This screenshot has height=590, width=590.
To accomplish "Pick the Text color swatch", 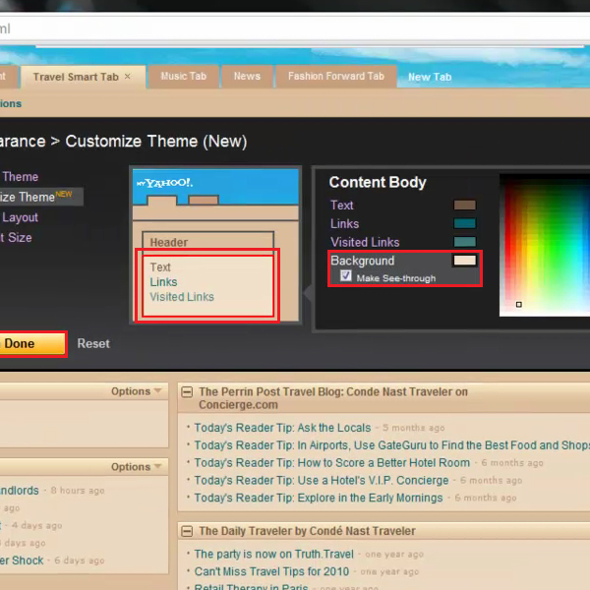I will tap(465, 206).
